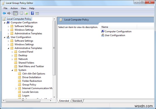The height and width of the screenshot is (109, 156).
Task: Select Driver Installation label in tree
Action: click(32, 77)
